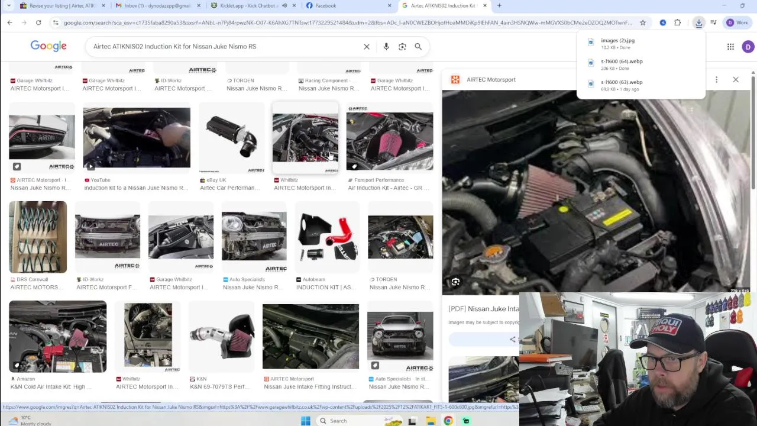Open DRS Cornwall springs image
Viewport: 757px width, 426px height.
[x=38, y=237]
